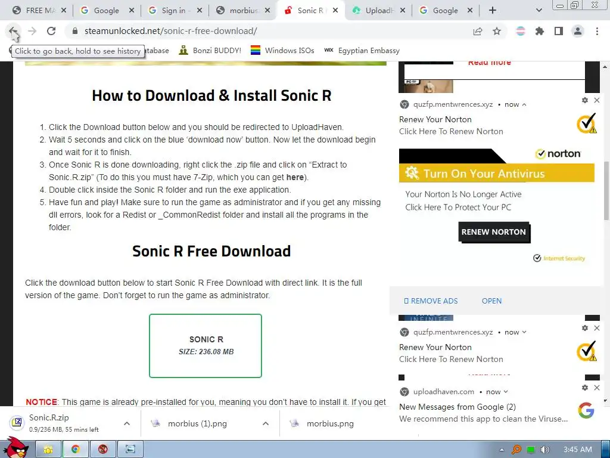Click REMOVE ADS in notification
610x458 pixels.
[x=431, y=301]
